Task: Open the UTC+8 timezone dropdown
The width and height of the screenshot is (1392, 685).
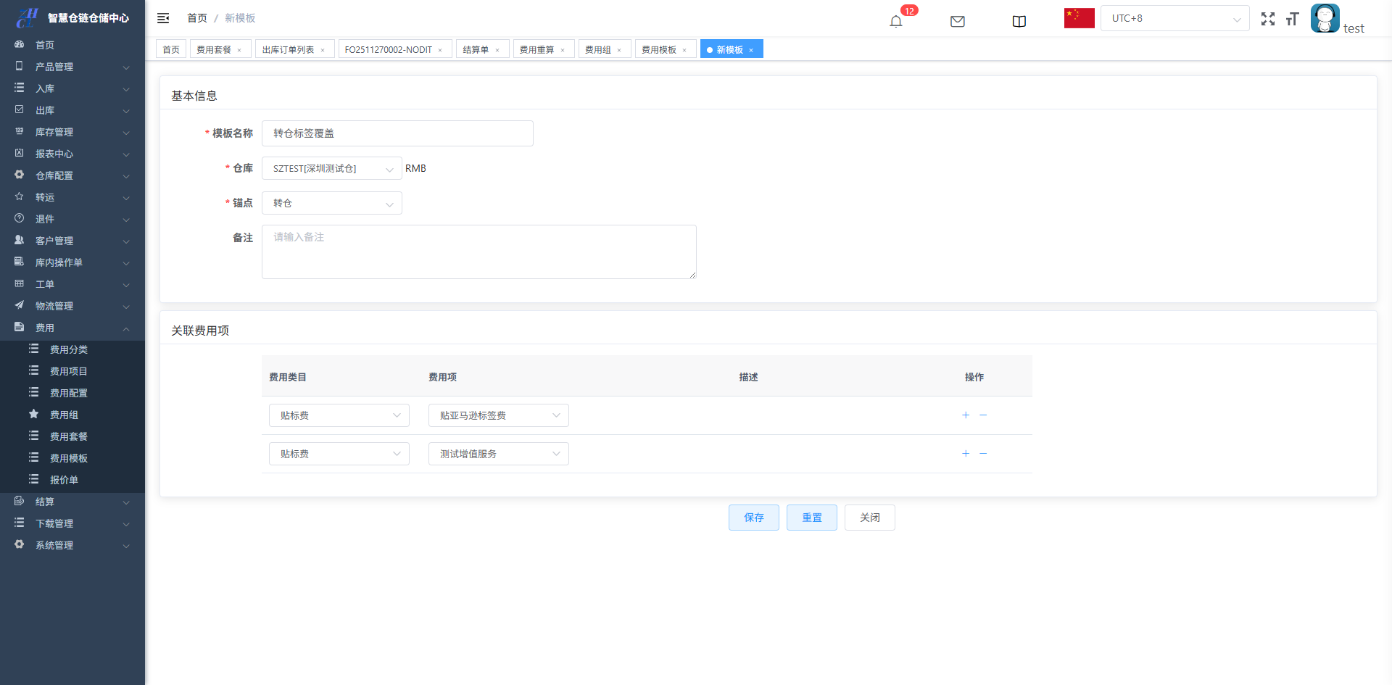Action: tap(1174, 18)
